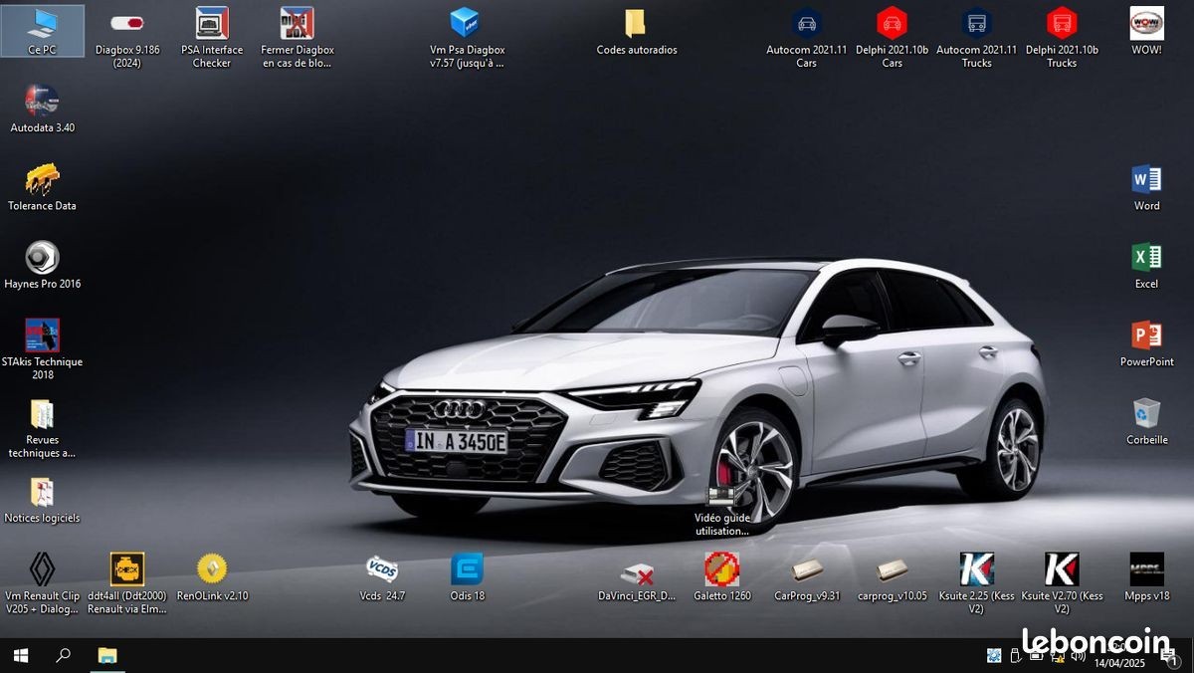Start RenOLink v2.10
This screenshot has width=1194, height=673.
[212, 569]
